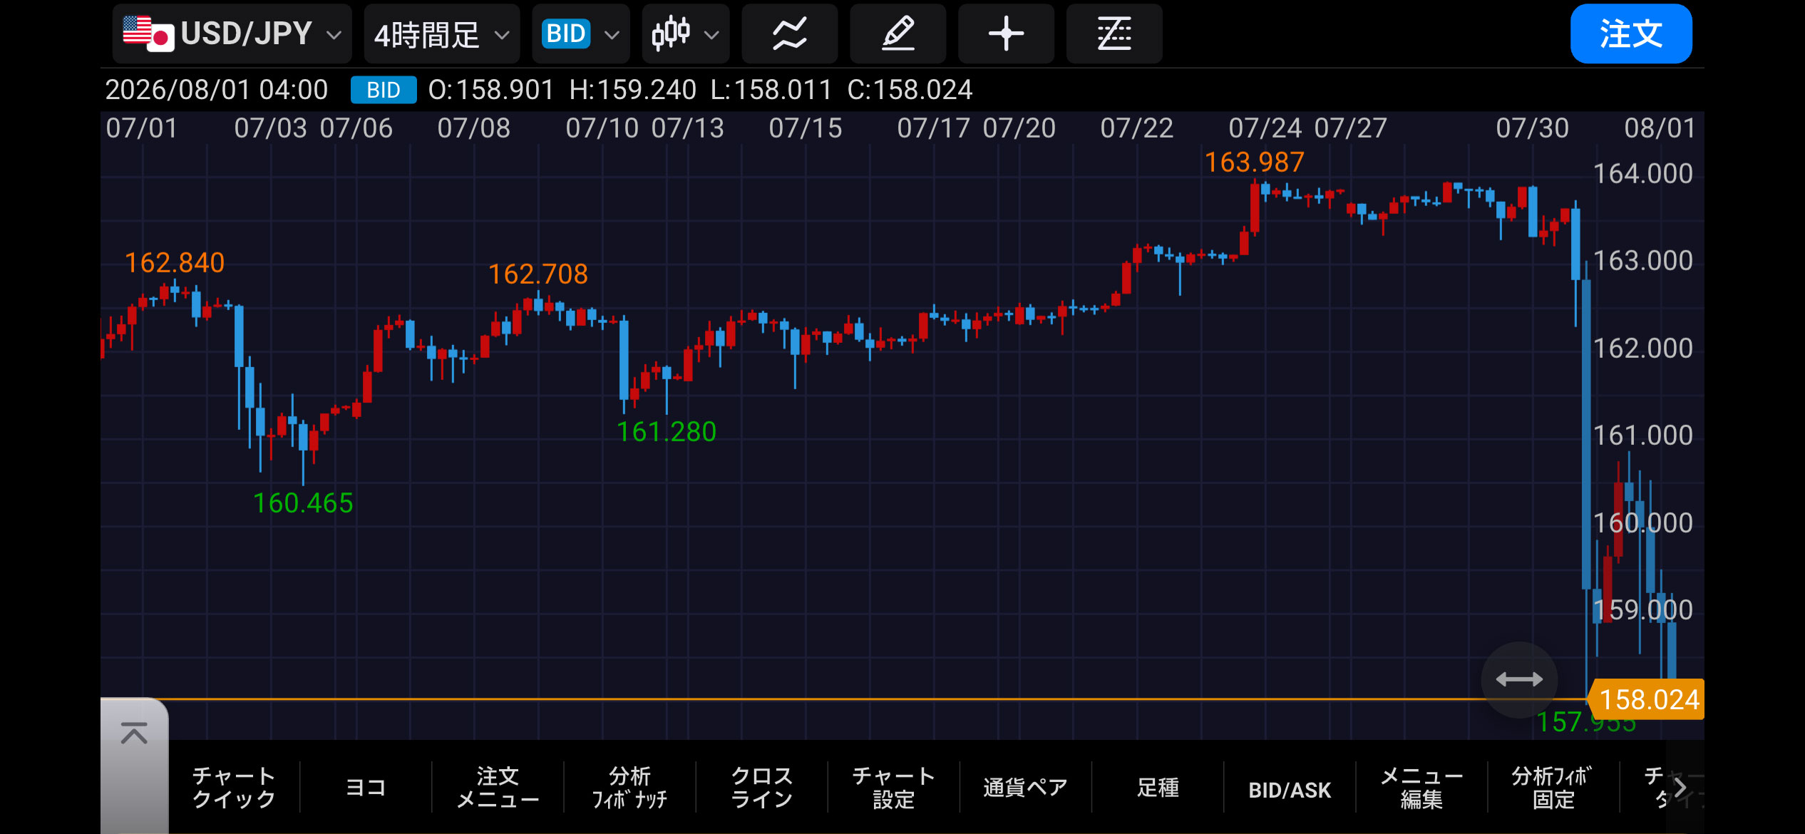Select クロスライン menu item
Screen dimensions: 1805x834
coord(761,787)
